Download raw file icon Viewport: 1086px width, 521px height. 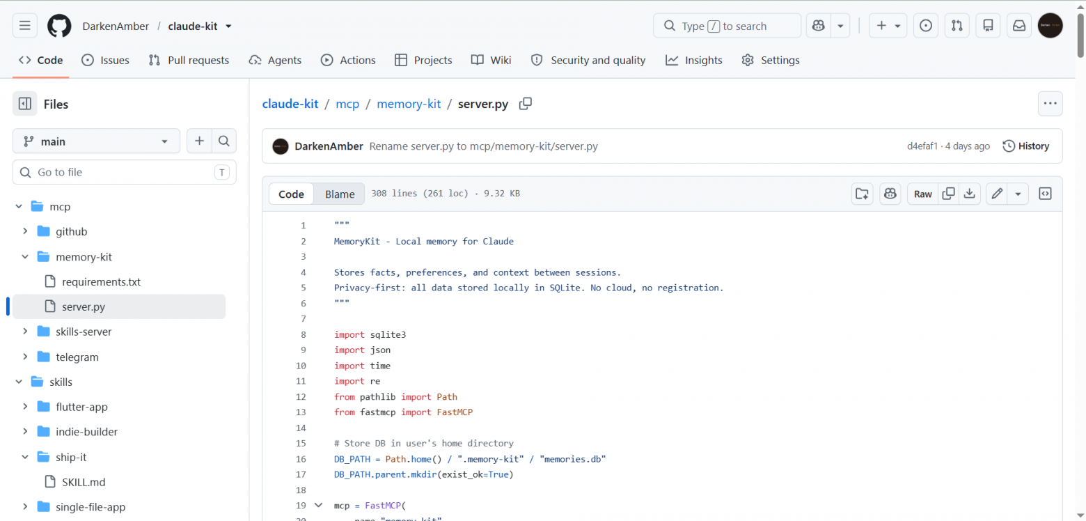tap(969, 194)
